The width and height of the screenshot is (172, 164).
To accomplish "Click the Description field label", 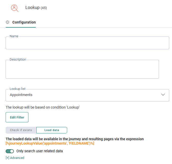I will (x=18, y=60).
